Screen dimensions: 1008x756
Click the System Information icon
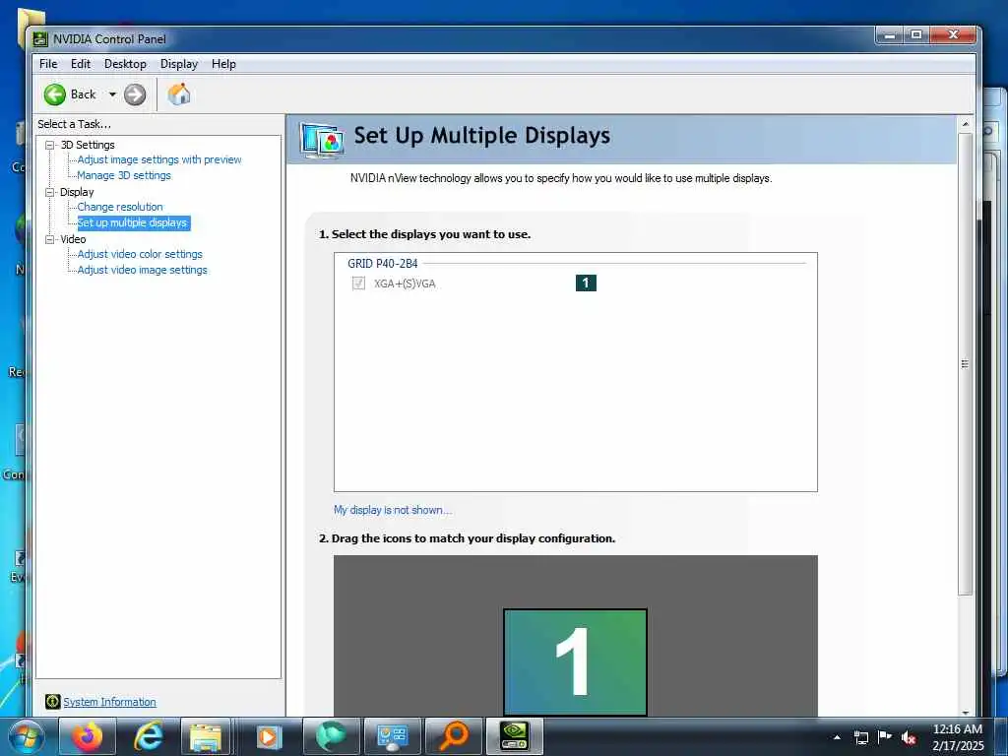(x=53, y=701)
